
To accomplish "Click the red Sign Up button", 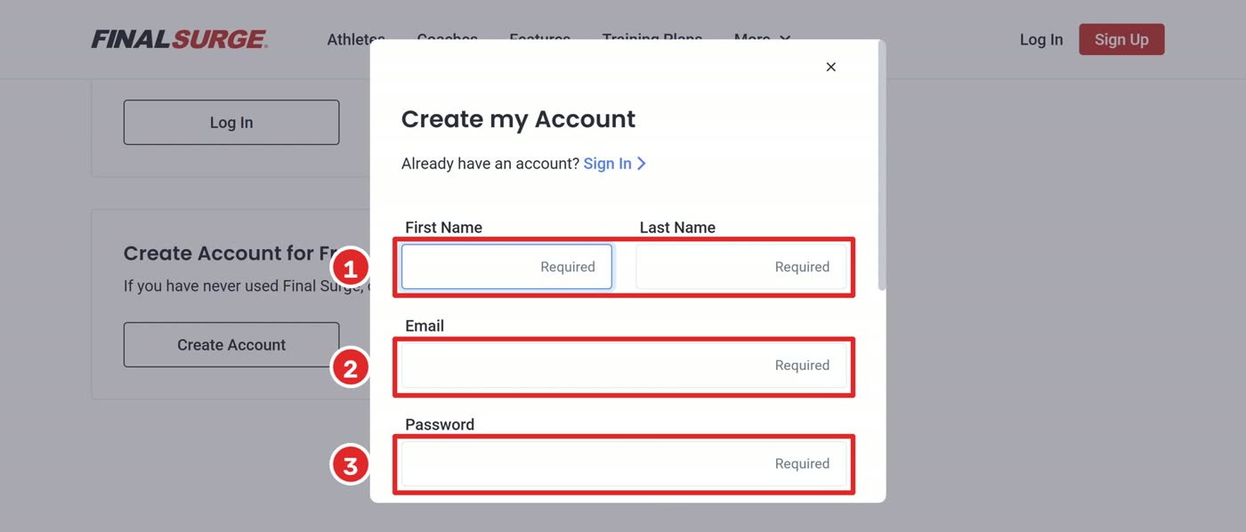I will pos(1121,39).
